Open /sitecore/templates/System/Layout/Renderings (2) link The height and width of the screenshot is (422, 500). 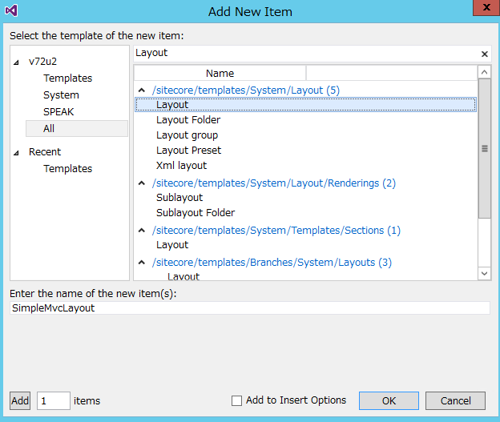click(273, 183)
